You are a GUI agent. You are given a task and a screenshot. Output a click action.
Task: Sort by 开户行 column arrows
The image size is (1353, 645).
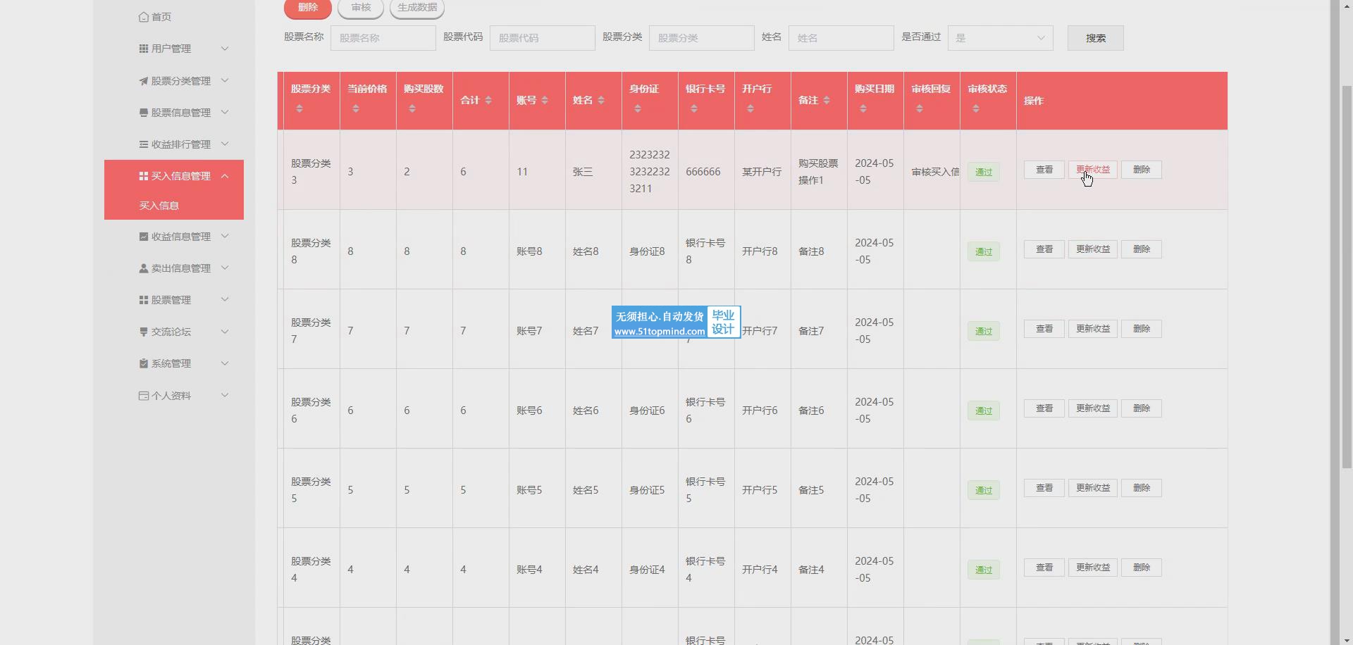(x=750, y=108)
